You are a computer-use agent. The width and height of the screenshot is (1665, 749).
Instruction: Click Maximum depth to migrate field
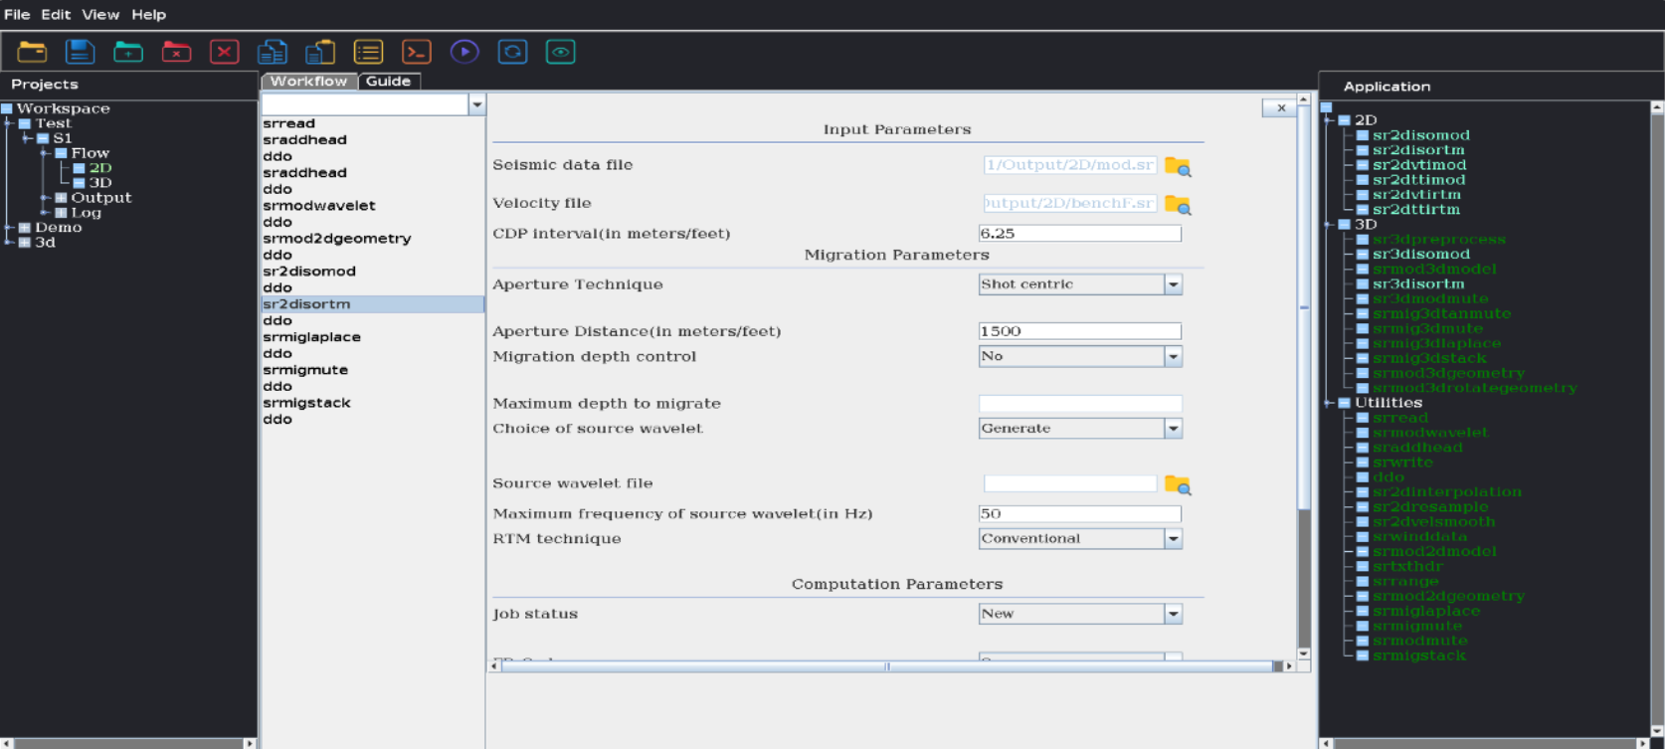(x=1080, y=404)
